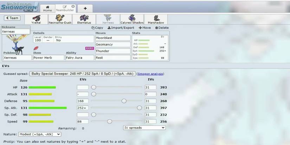
Task: Click the Speed EV box showing 88
Action: pyautogui.click(x=83, y=121)
